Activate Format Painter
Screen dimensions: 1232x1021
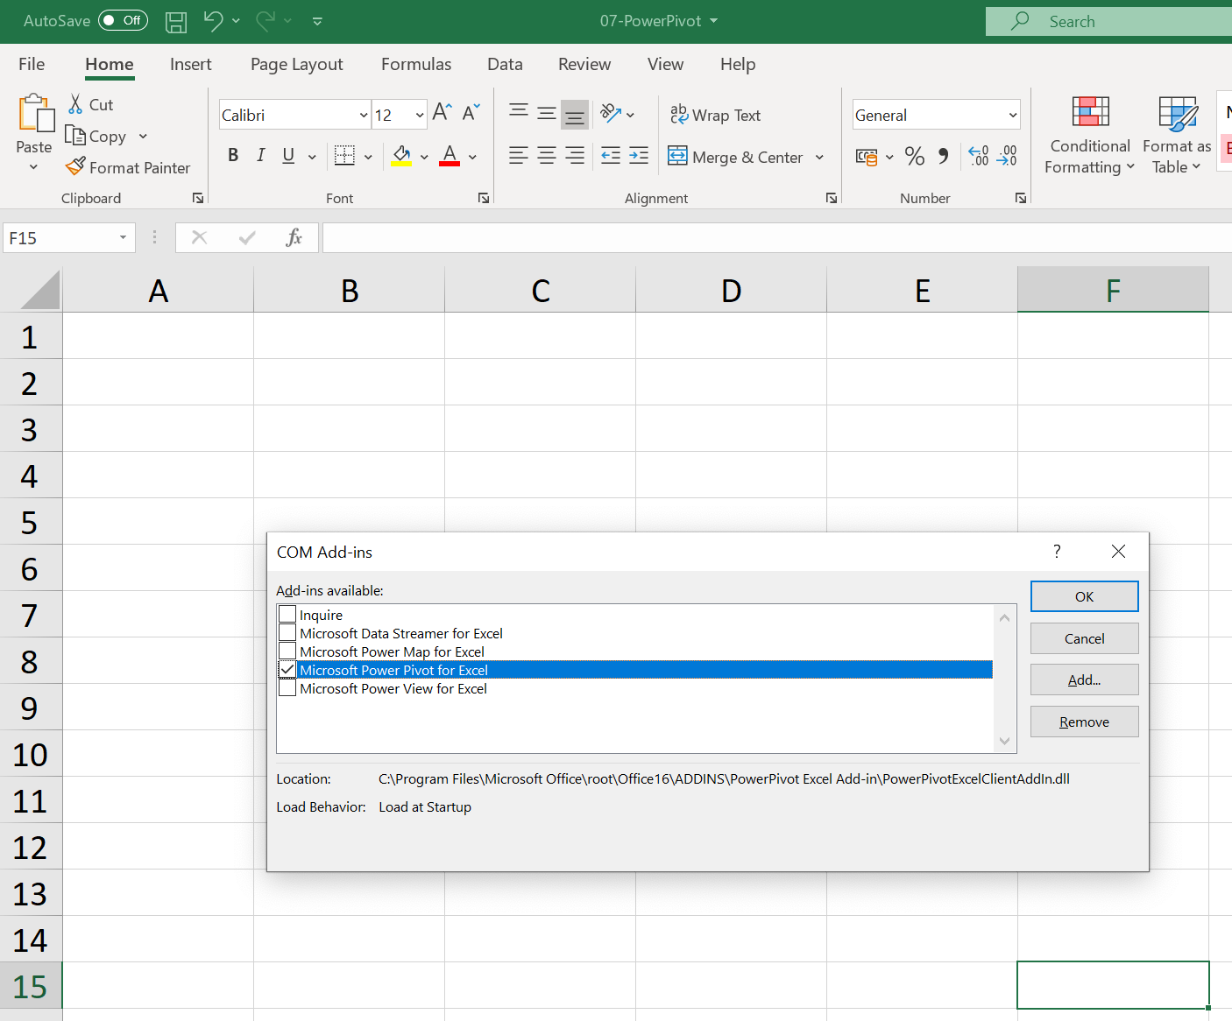128,167
